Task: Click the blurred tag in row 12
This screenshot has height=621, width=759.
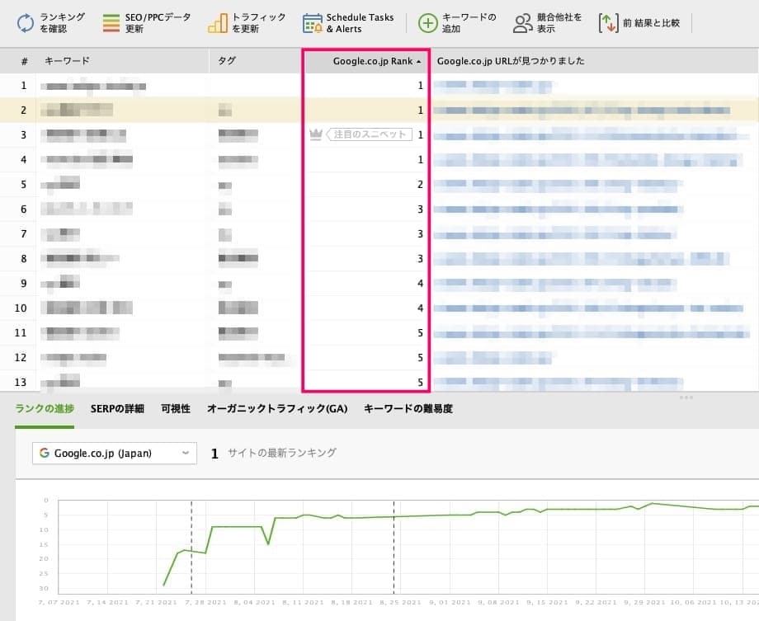Action: 252,357
